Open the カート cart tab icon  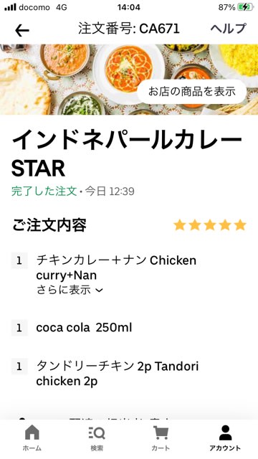click(x=161, y=432)
